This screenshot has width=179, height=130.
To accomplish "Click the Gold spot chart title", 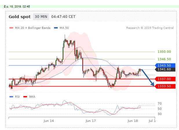I will 20,17.
